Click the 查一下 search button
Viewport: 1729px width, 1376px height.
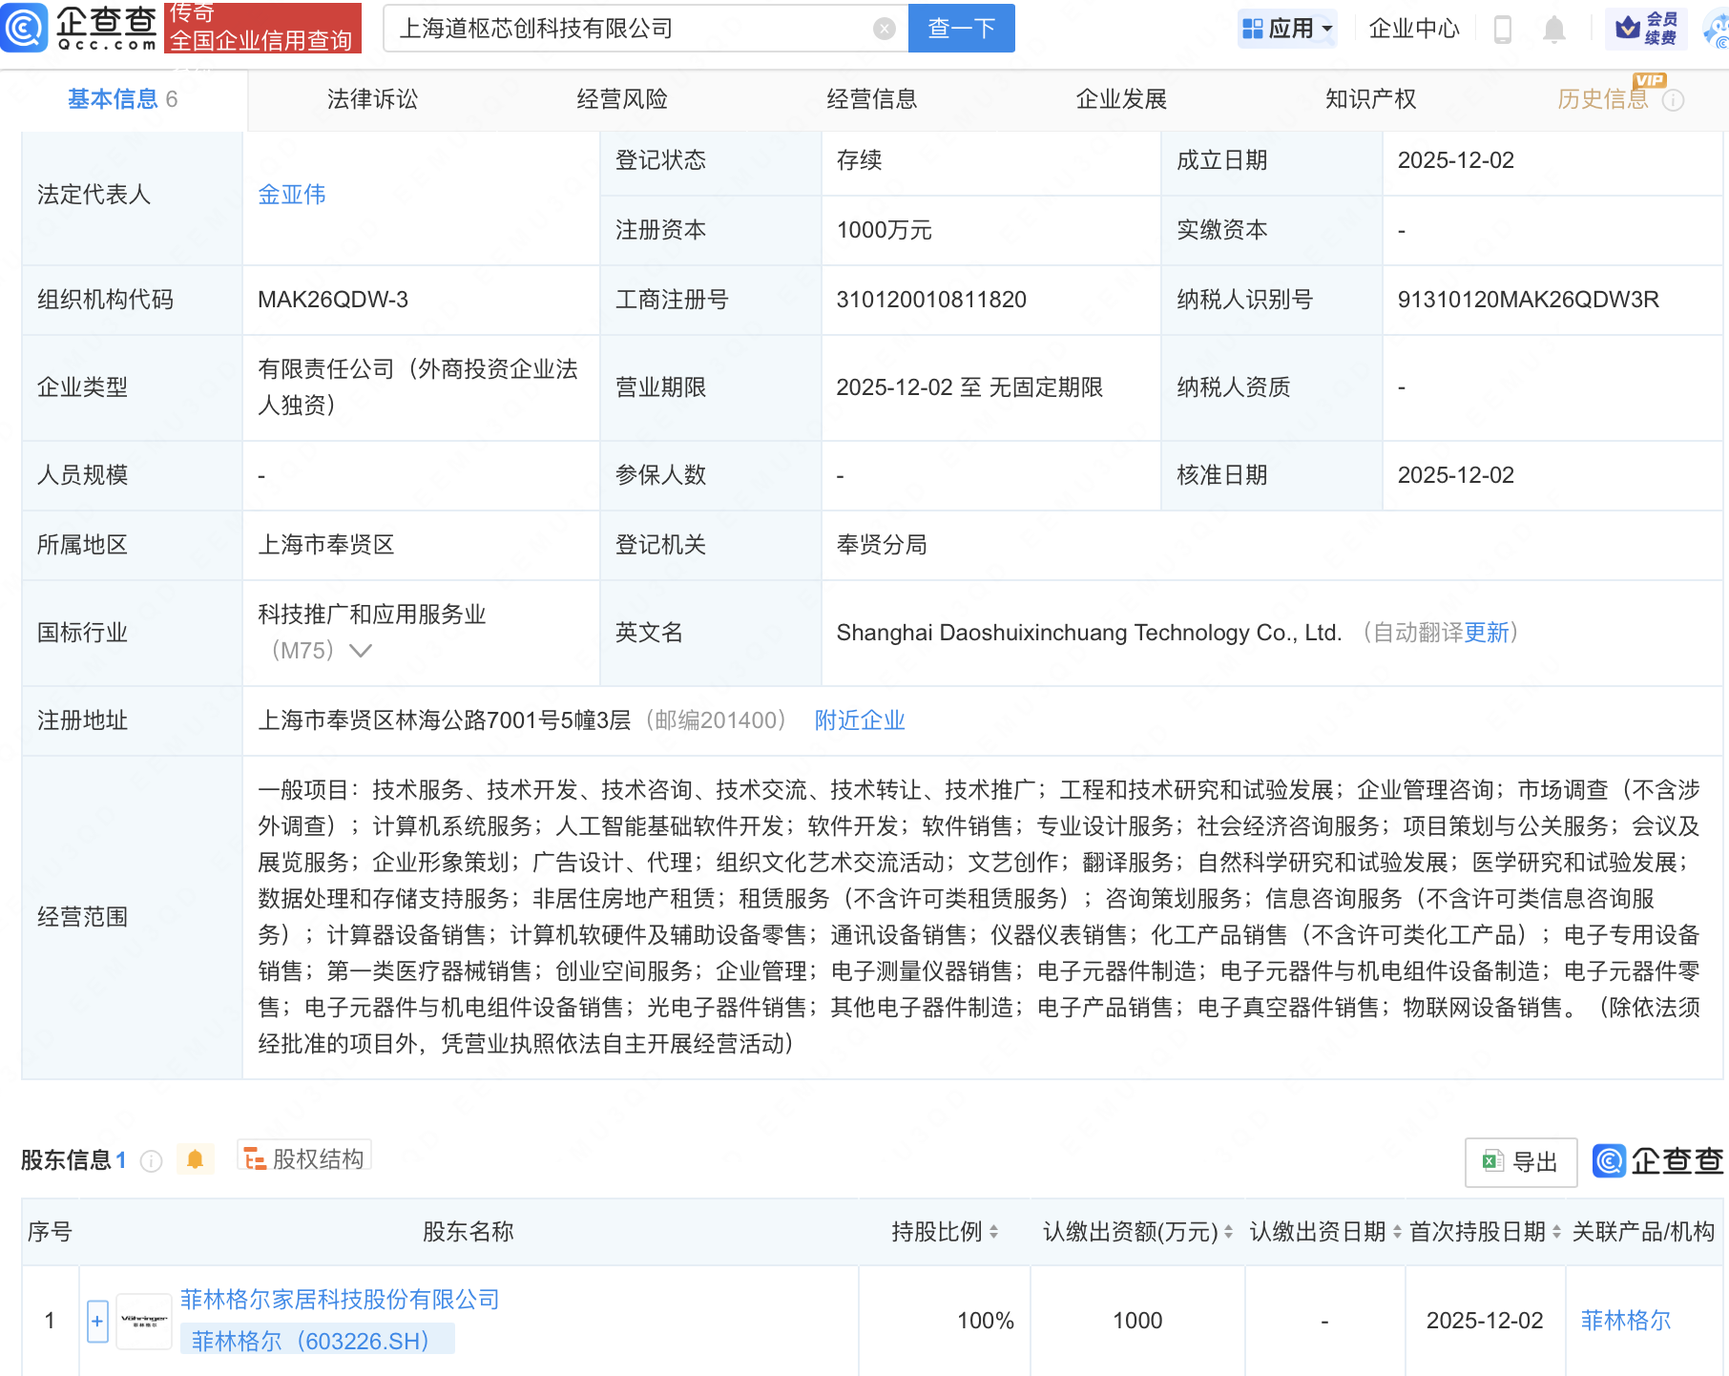click(x=960, y=28)
